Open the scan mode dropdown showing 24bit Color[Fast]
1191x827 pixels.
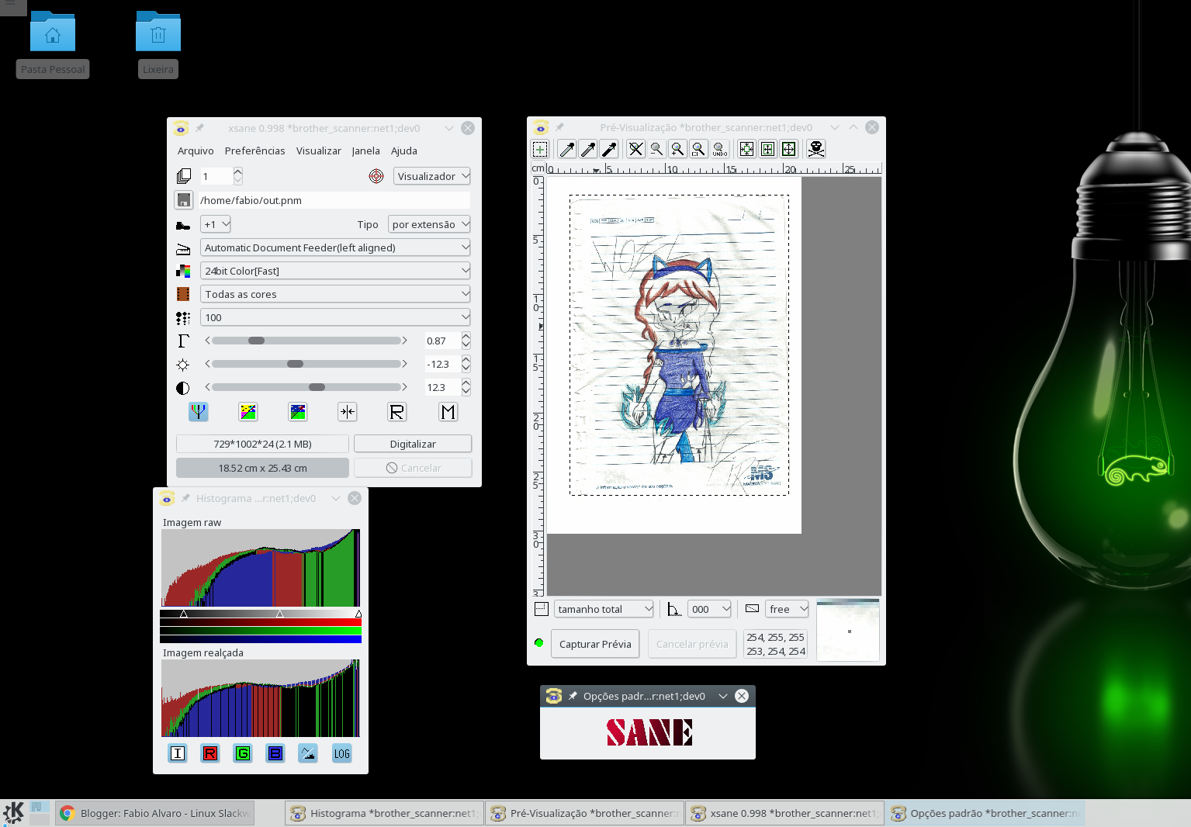coord(335,270)
